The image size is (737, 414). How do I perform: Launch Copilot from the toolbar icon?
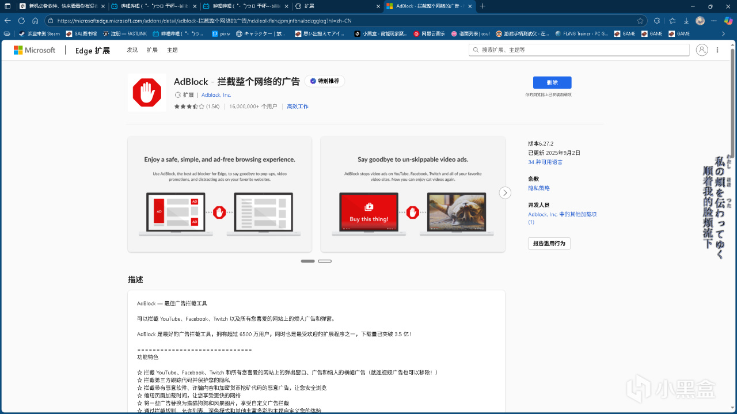[x=728, y=21]
